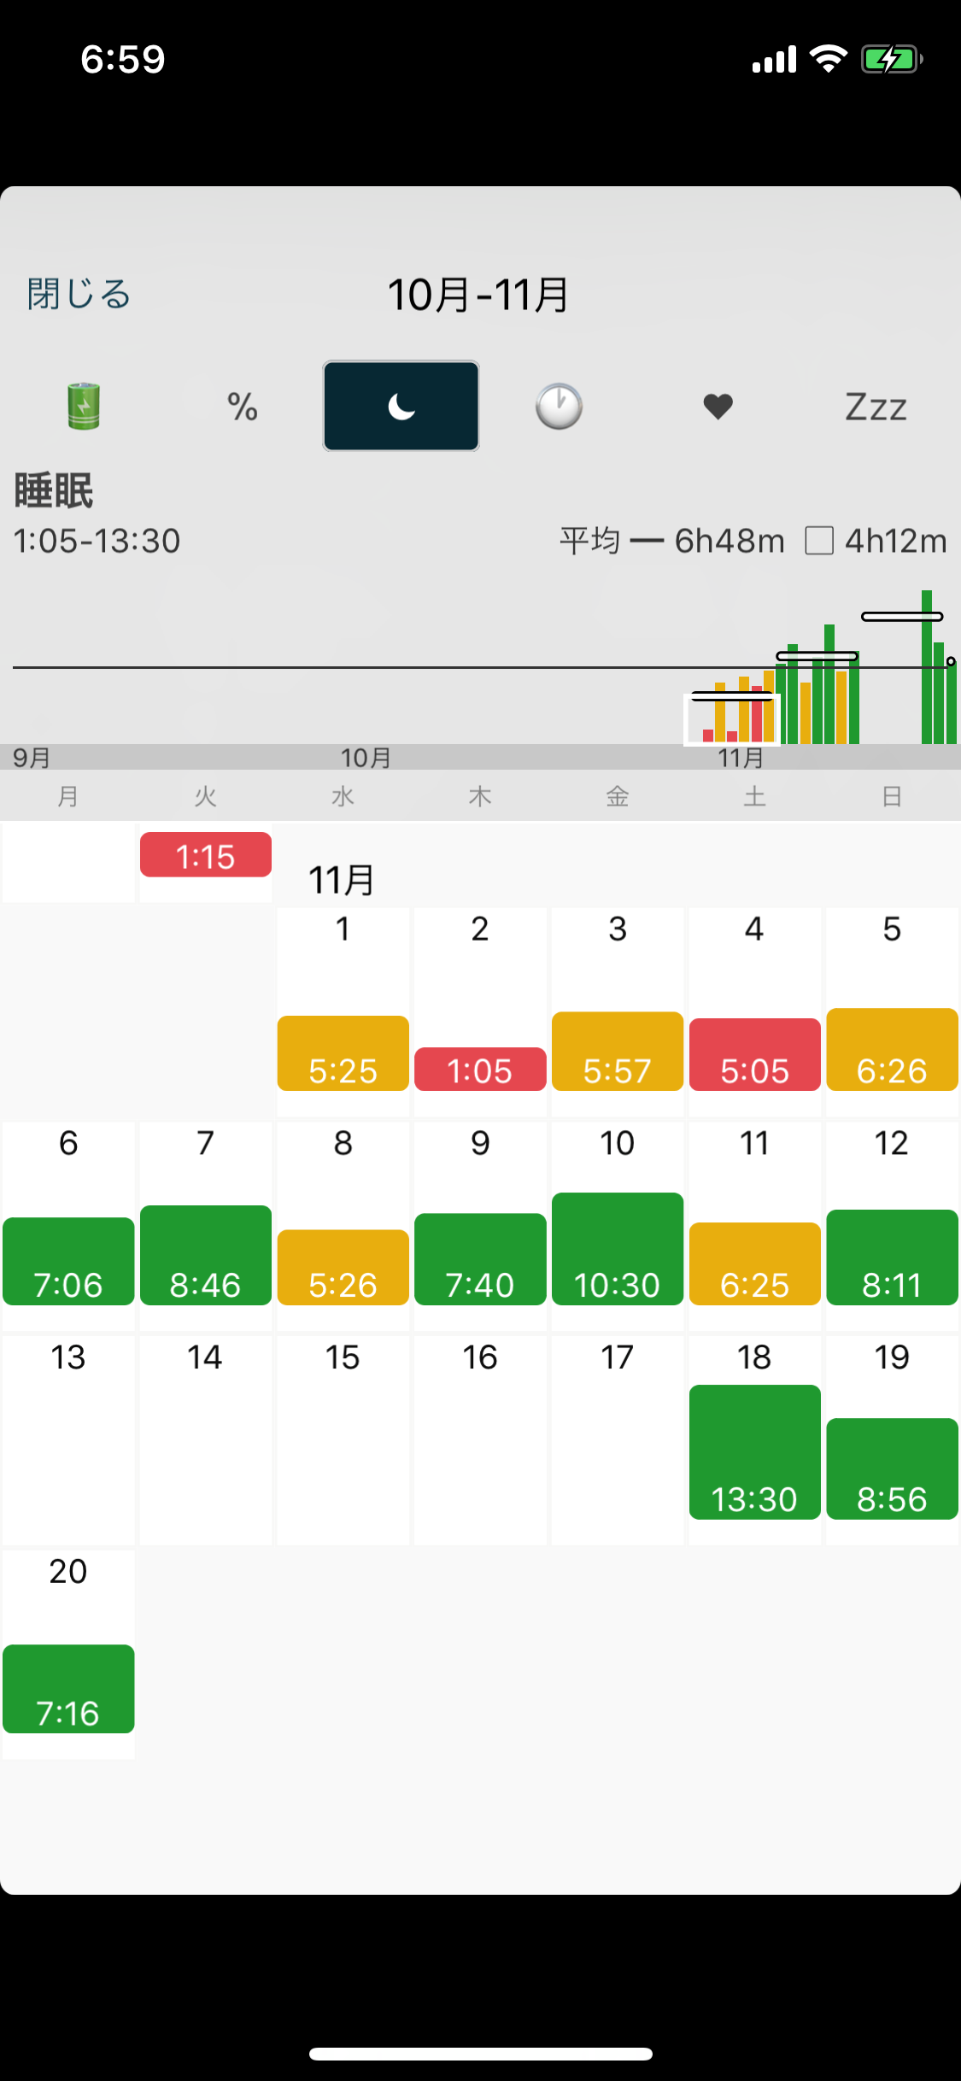Tap the red 1:05 block on November 2
This screenshot has height=2081, width=961.
[480, 1069]
